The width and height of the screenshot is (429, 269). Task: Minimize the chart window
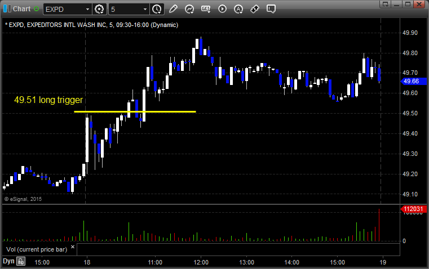tap(397, 4)
